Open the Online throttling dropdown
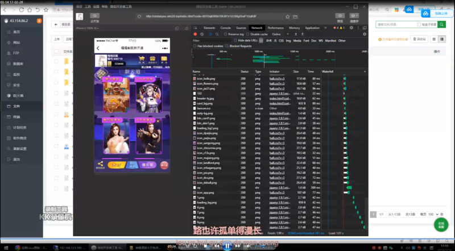This screenshot has width=455, height=251. click(x=280, y=34)
